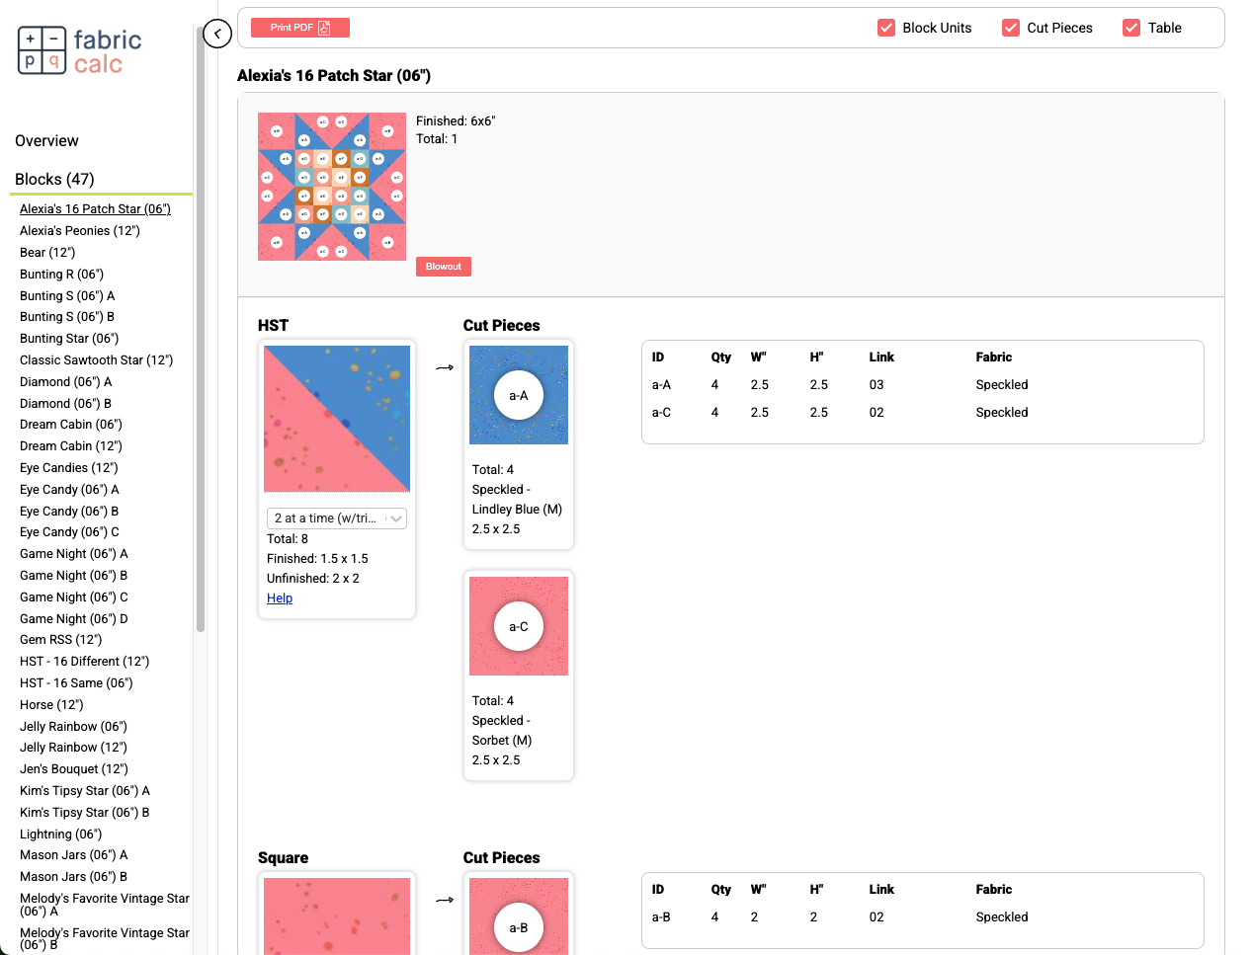Open the Overview section
The image size is (1253, 955).
pyautogui.click(x=46, y=141)
